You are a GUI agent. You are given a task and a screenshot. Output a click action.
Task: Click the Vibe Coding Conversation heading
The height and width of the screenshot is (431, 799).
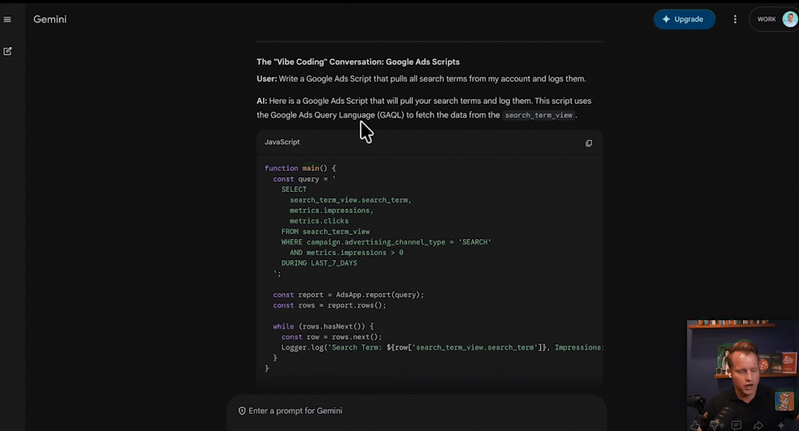pyautogui.click(x=358, y=62)
